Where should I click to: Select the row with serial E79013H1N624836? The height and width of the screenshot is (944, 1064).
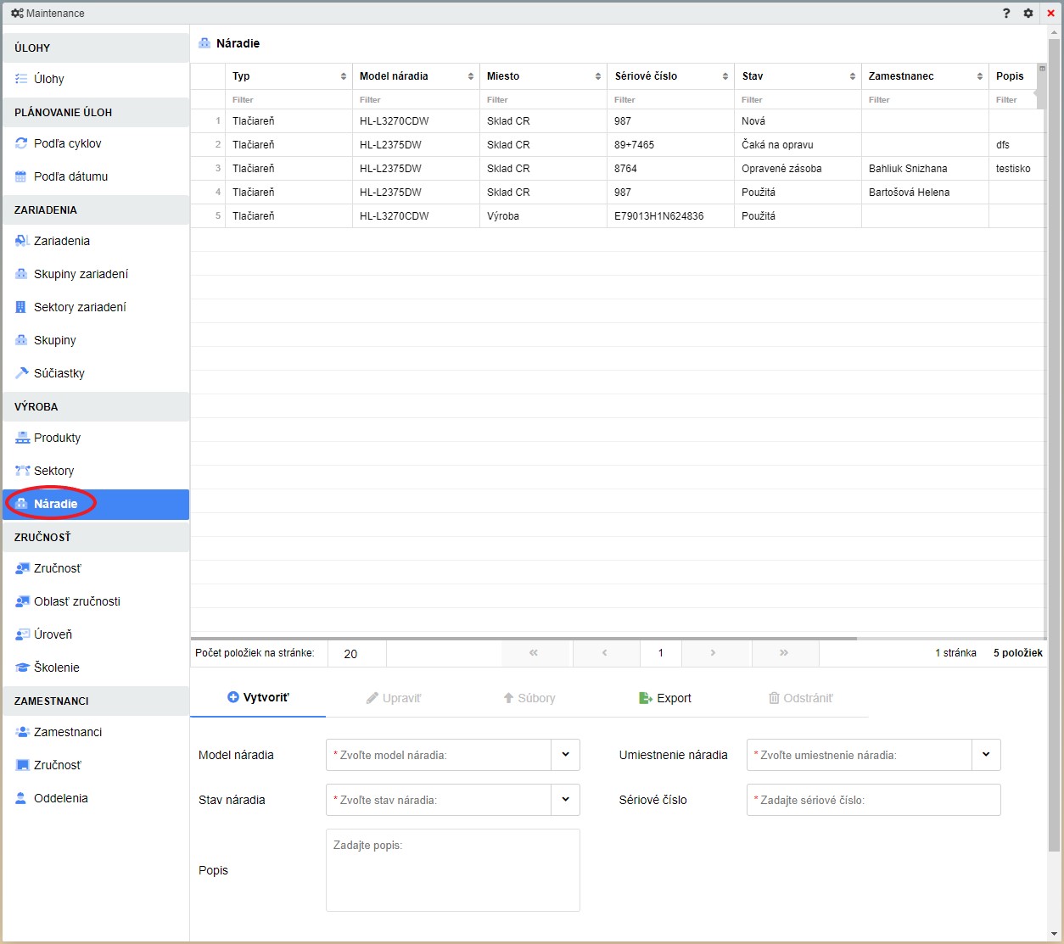pos(658,216)
